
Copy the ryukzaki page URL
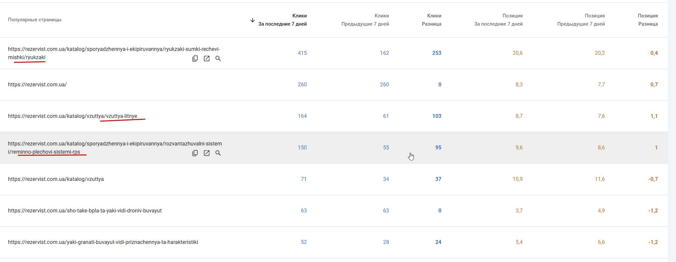(x=195, y=58)
